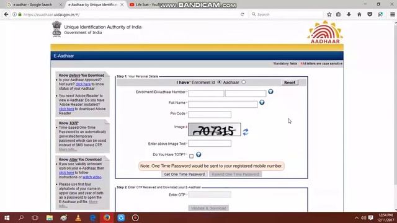Click here link to download Adobe Reader
The height and width of the screenshot is (223, 397).
coord(66,109)
